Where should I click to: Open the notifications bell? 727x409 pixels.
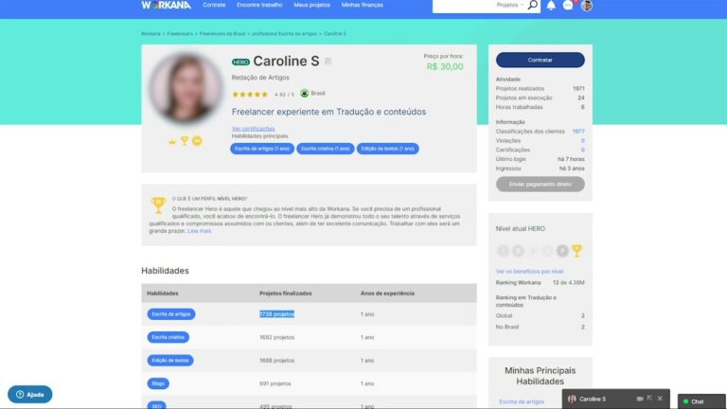point(551,6)
